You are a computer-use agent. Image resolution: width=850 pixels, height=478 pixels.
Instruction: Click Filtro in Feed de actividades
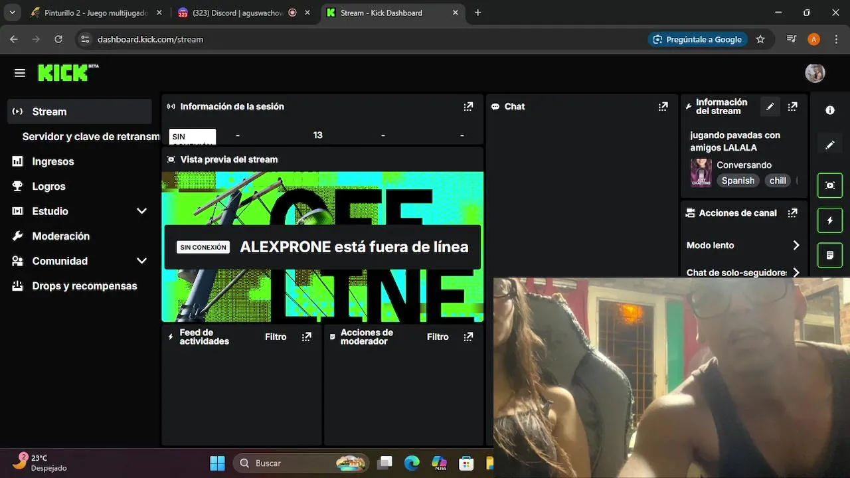coord(276,337)
